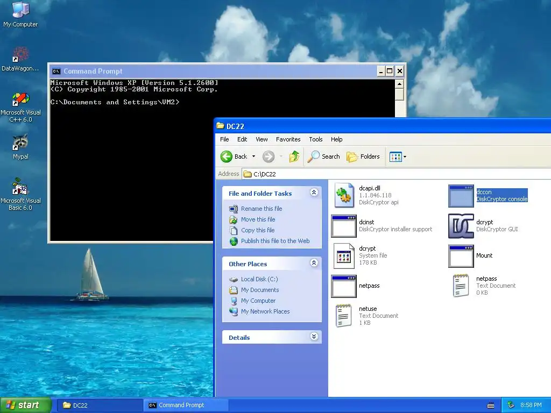The width and height of the screenshot is (551, 413).
Task: Click Publish this file to the Web
Action: coord(275,241)
